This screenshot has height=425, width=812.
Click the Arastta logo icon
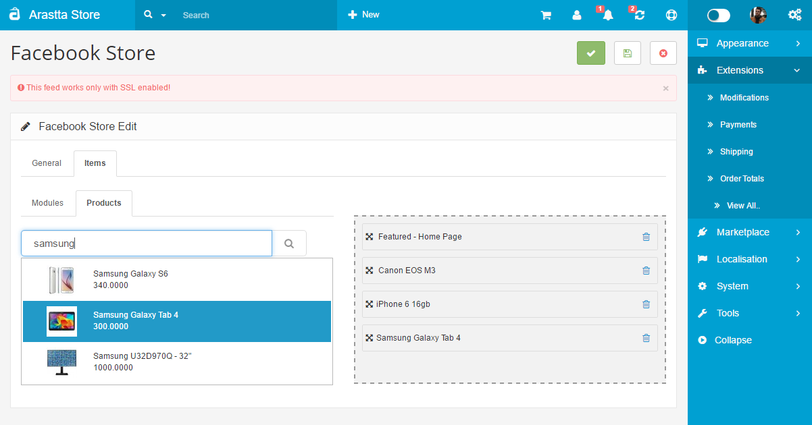point(15,14)
